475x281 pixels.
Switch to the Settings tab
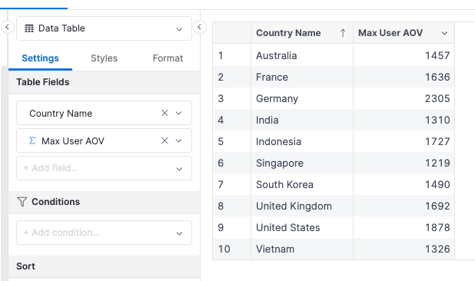click(40, 58)
